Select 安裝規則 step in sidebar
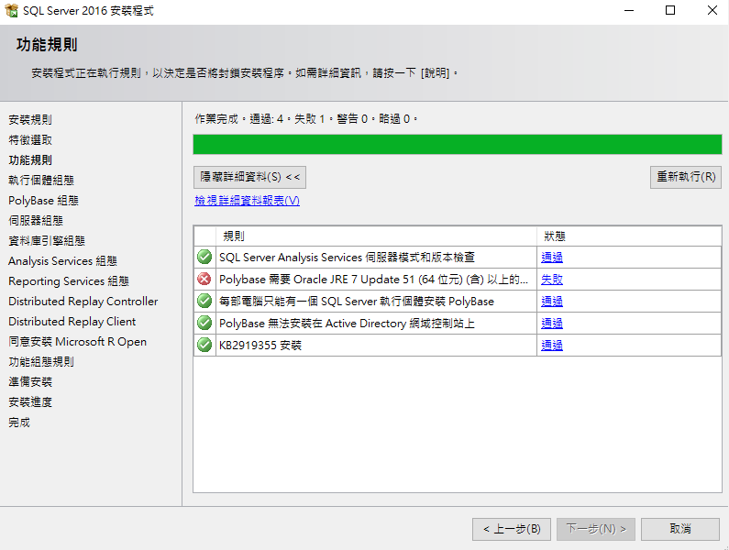This screenshot has height=550, width=729. (30, 120)
